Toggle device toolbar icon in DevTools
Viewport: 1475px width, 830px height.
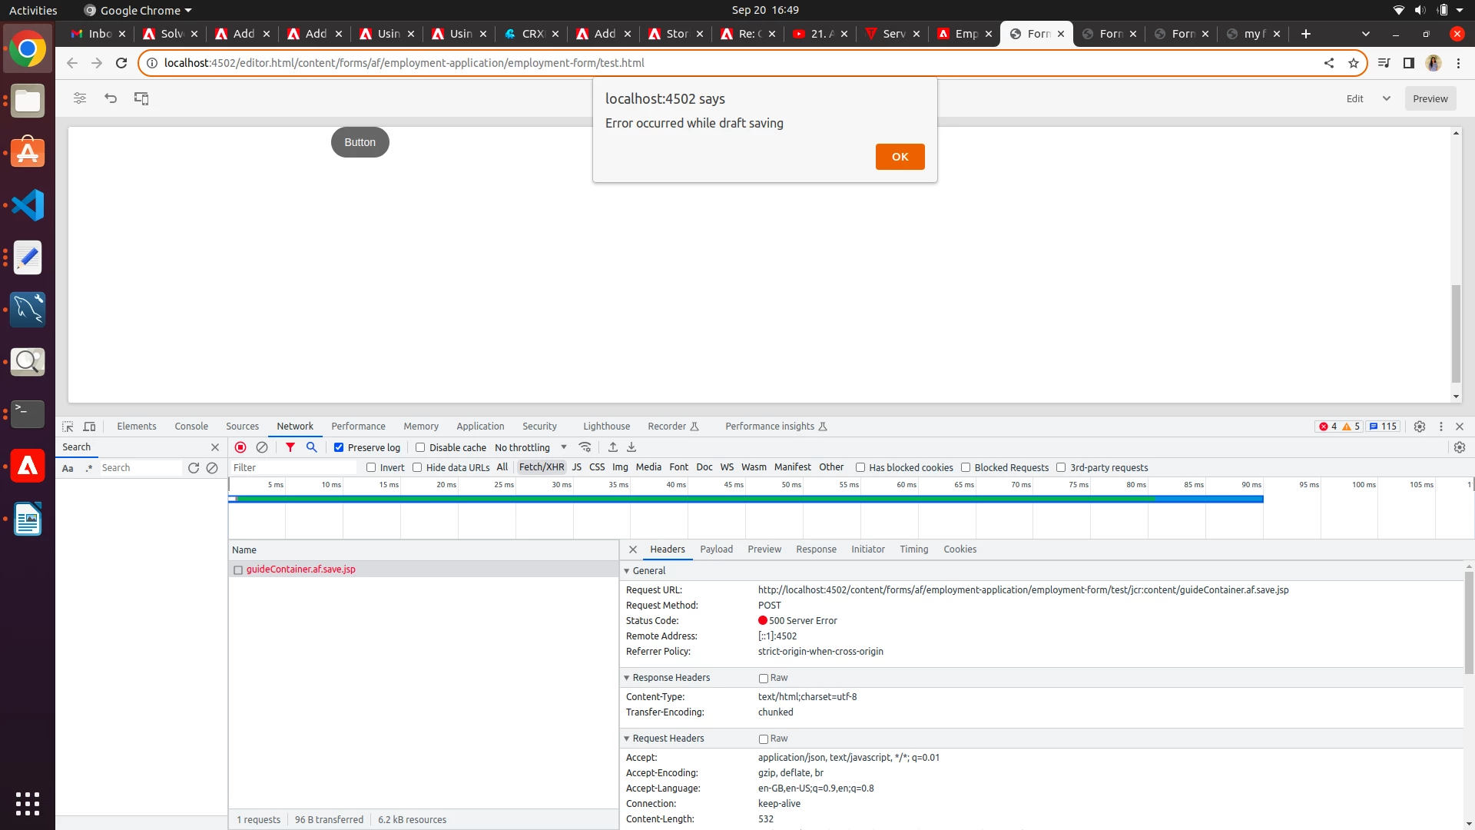click(x=89, y=427)
